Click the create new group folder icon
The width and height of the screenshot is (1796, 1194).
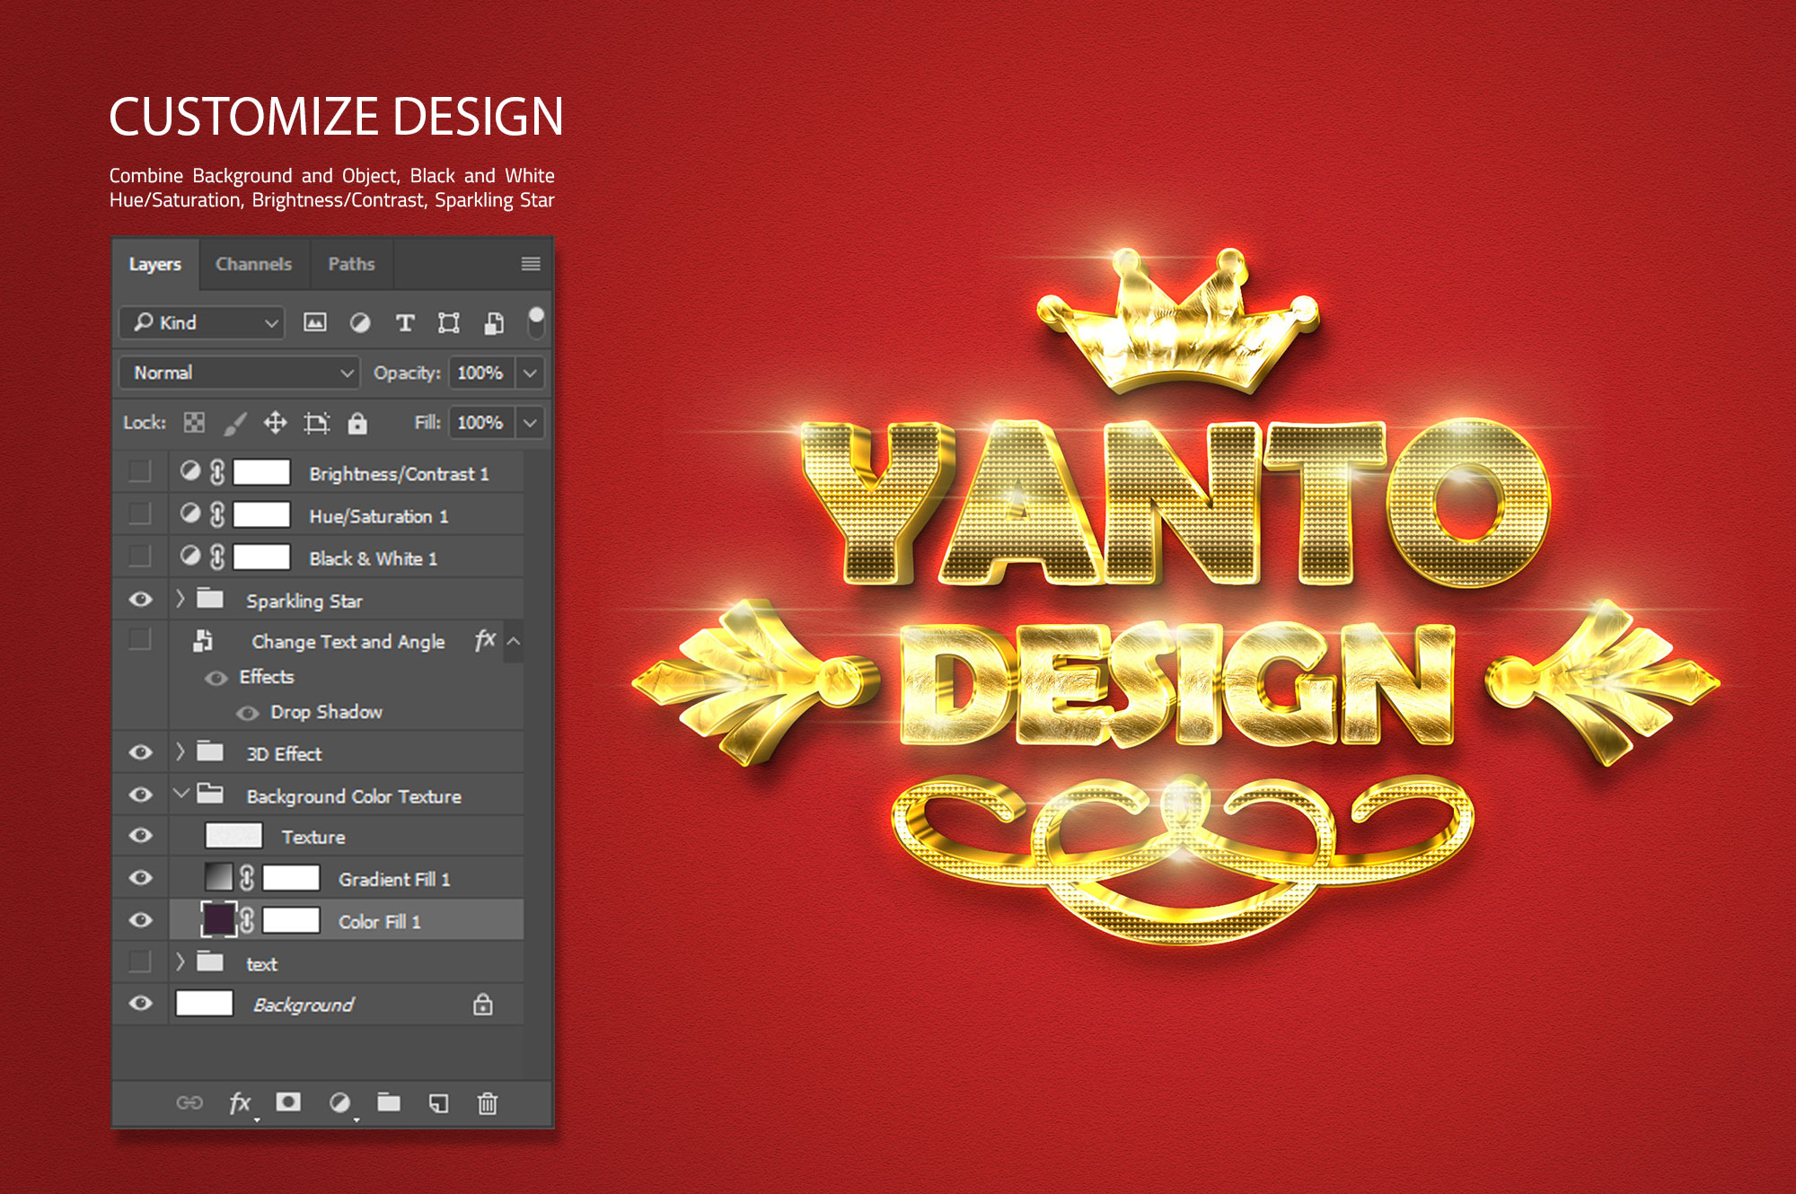tap(389, 1102)
